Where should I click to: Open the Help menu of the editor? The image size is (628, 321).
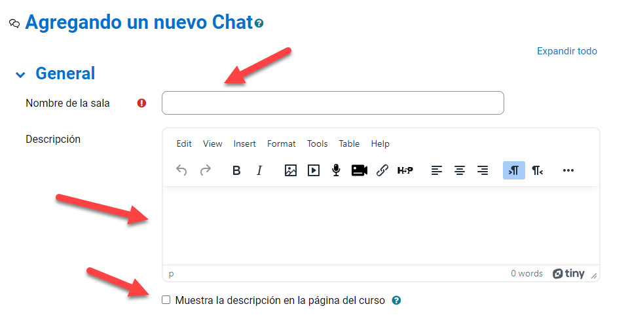380,143
